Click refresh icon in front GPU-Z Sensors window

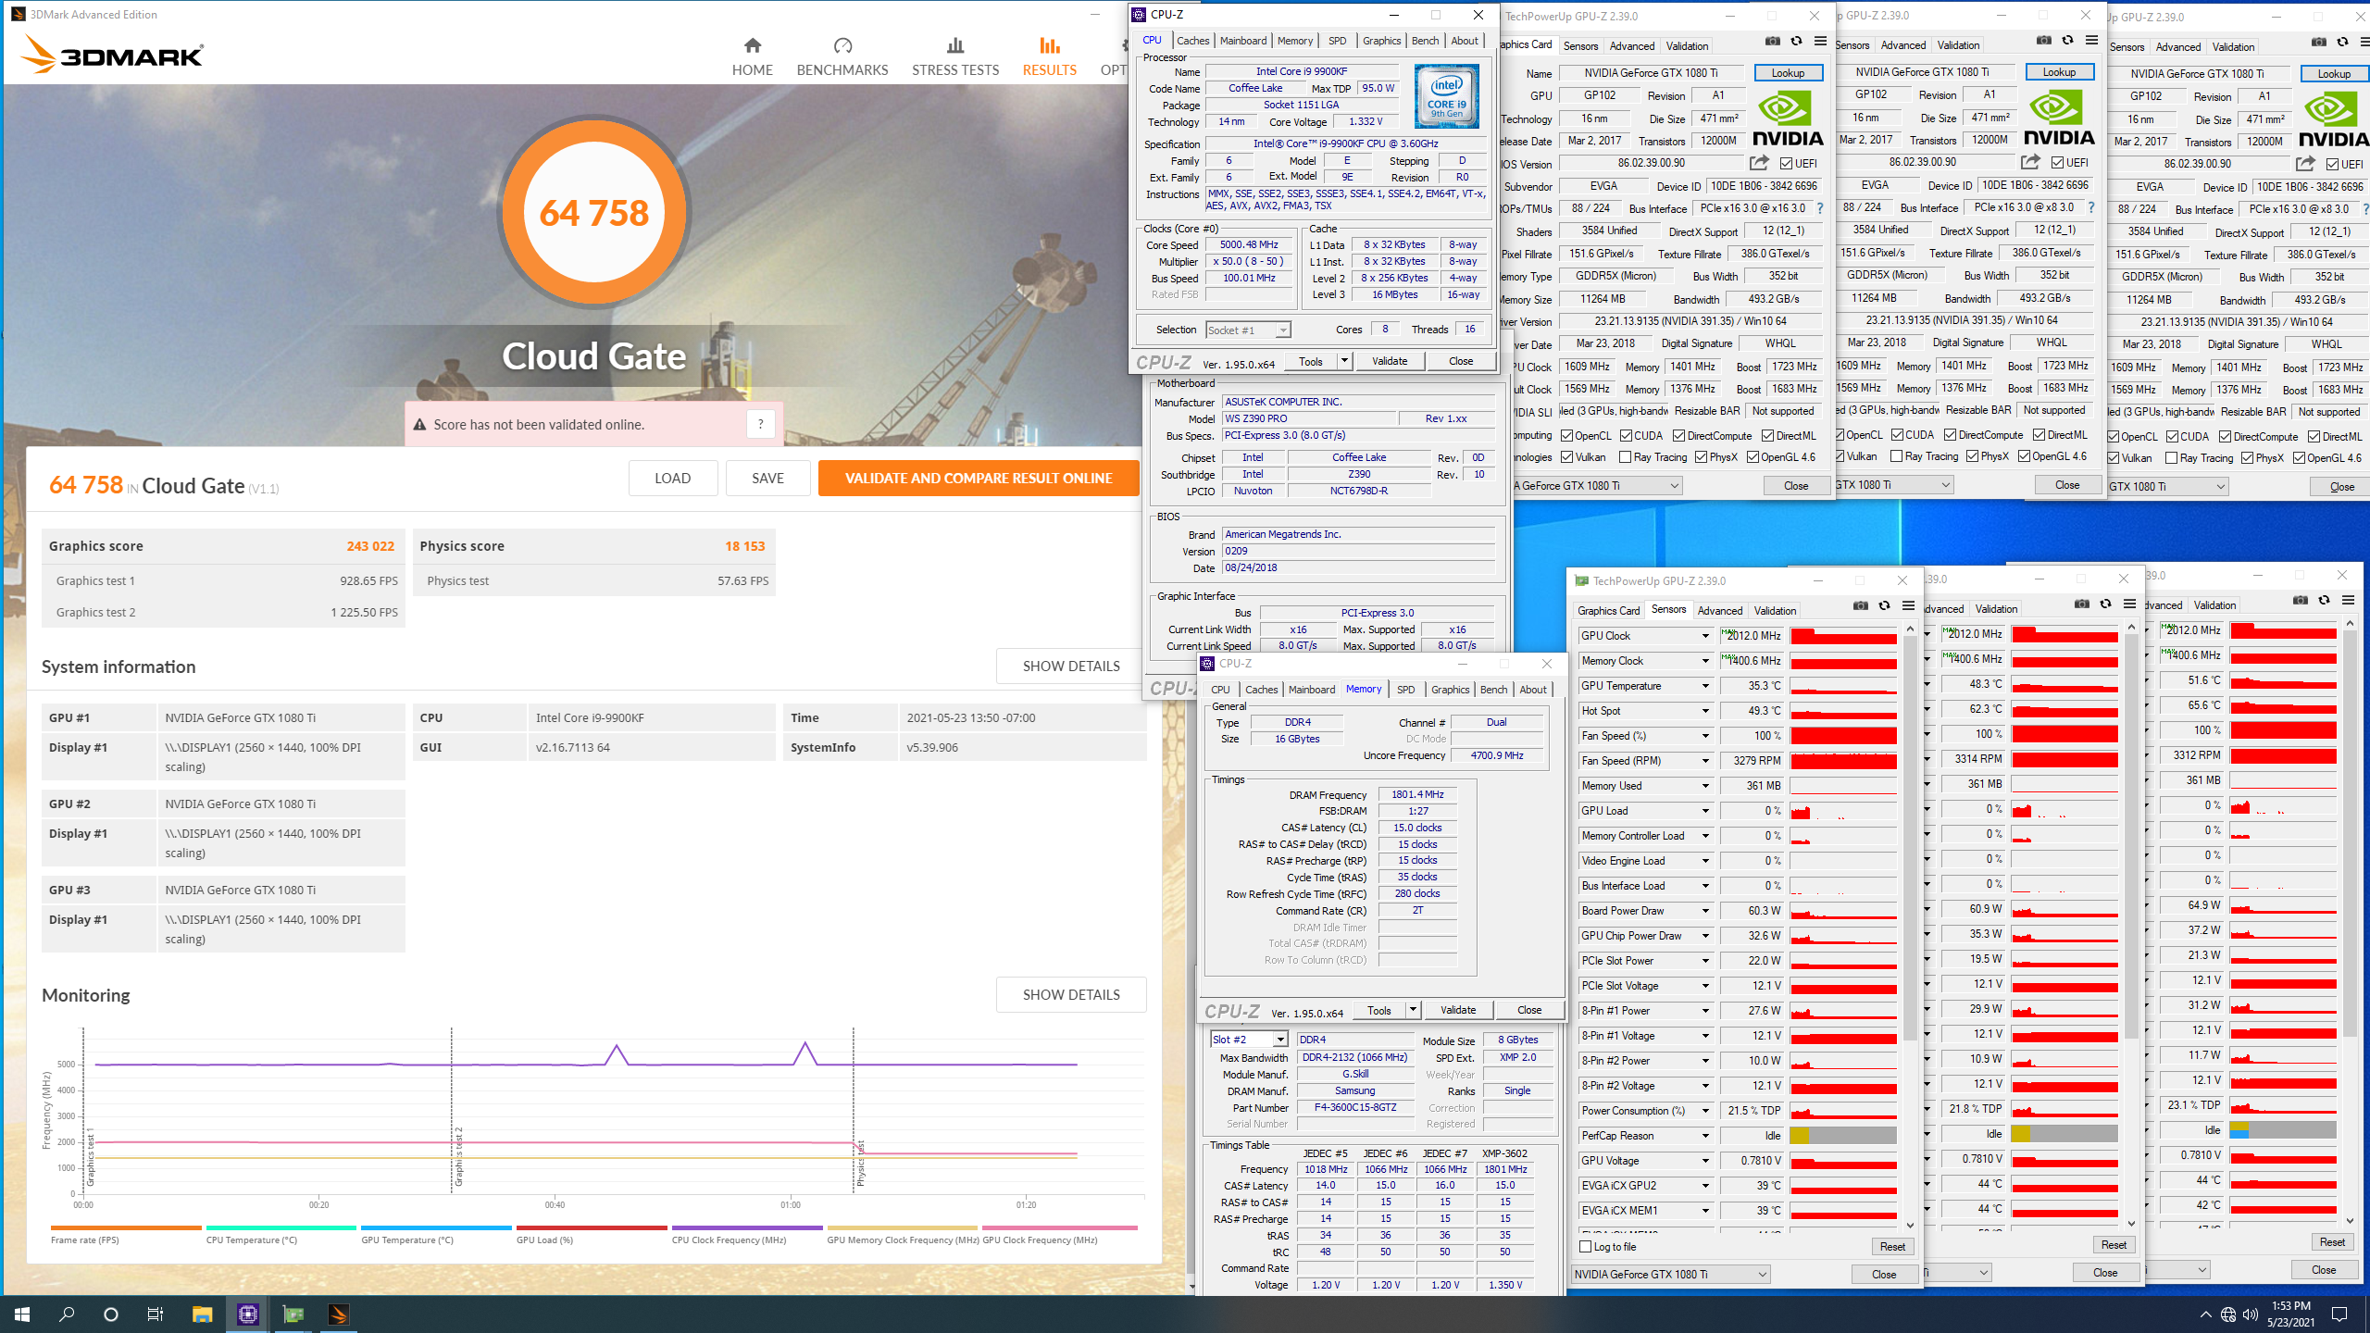coord(1884,605)
